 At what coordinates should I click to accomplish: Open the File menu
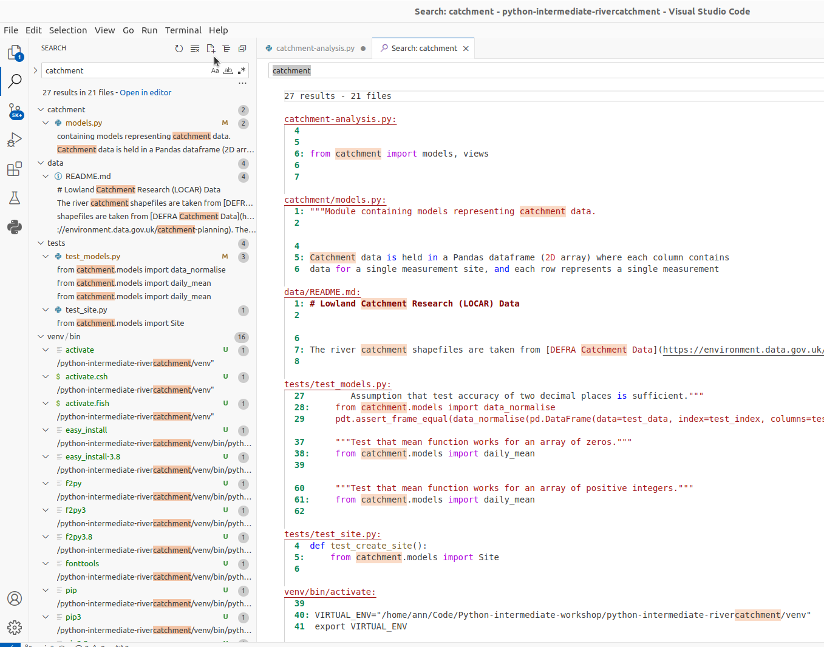[x=11, y=30]
